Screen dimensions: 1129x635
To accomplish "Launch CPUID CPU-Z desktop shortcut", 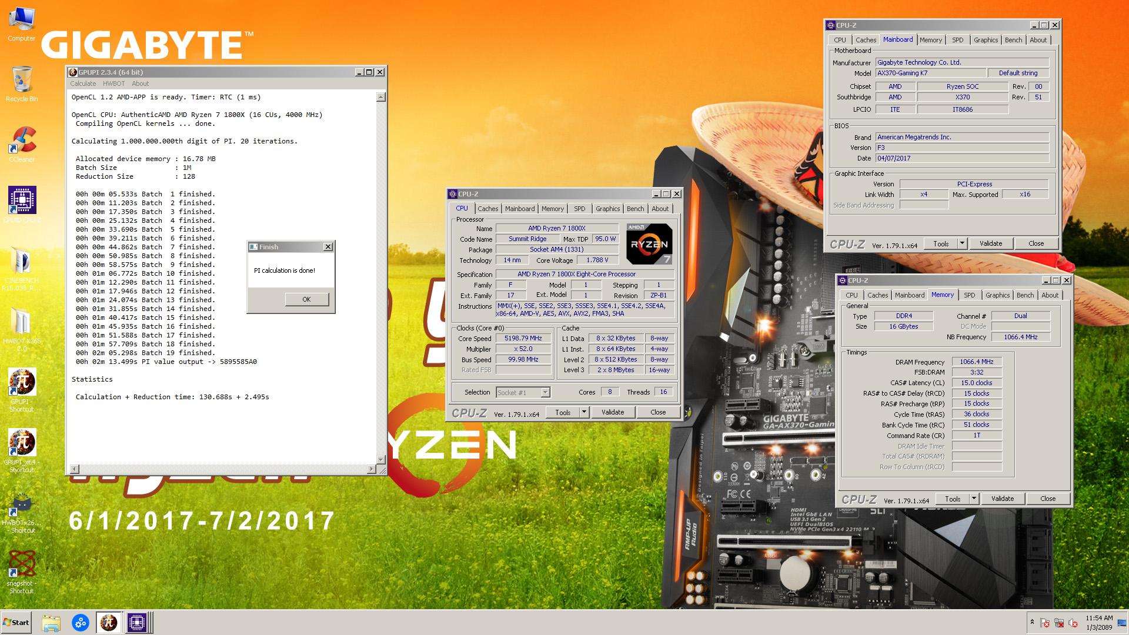I will point(22,205).
